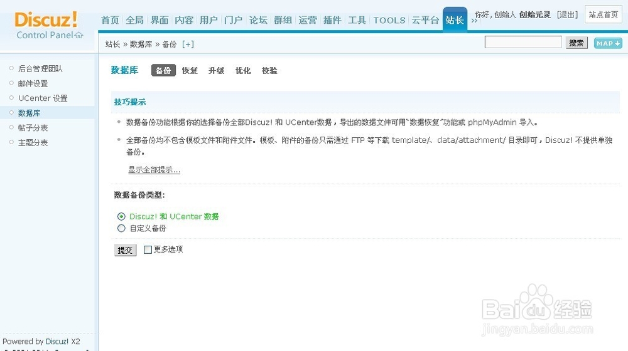
Task: Open the 全局 top menu
Action: click(134, 20)
